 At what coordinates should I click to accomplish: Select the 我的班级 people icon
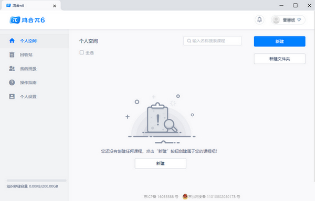click(12, 69)
